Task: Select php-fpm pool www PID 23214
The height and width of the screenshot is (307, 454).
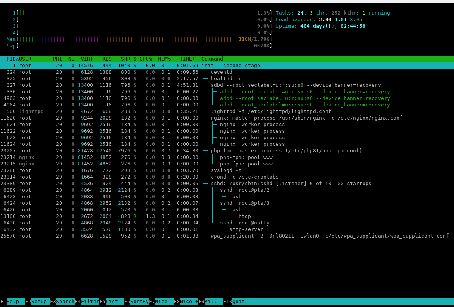Action: [227, 157]
